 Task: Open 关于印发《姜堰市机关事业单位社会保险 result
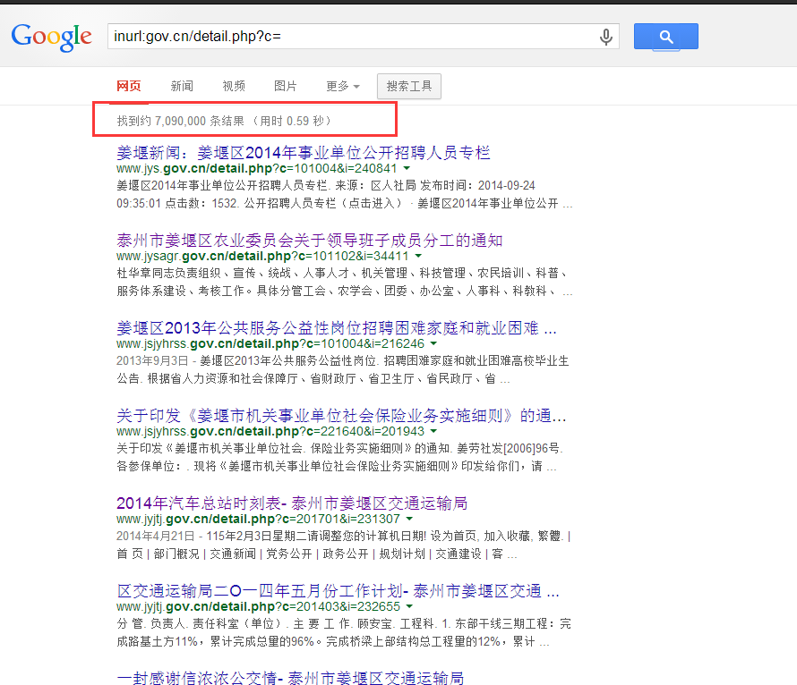coord(341,416)
